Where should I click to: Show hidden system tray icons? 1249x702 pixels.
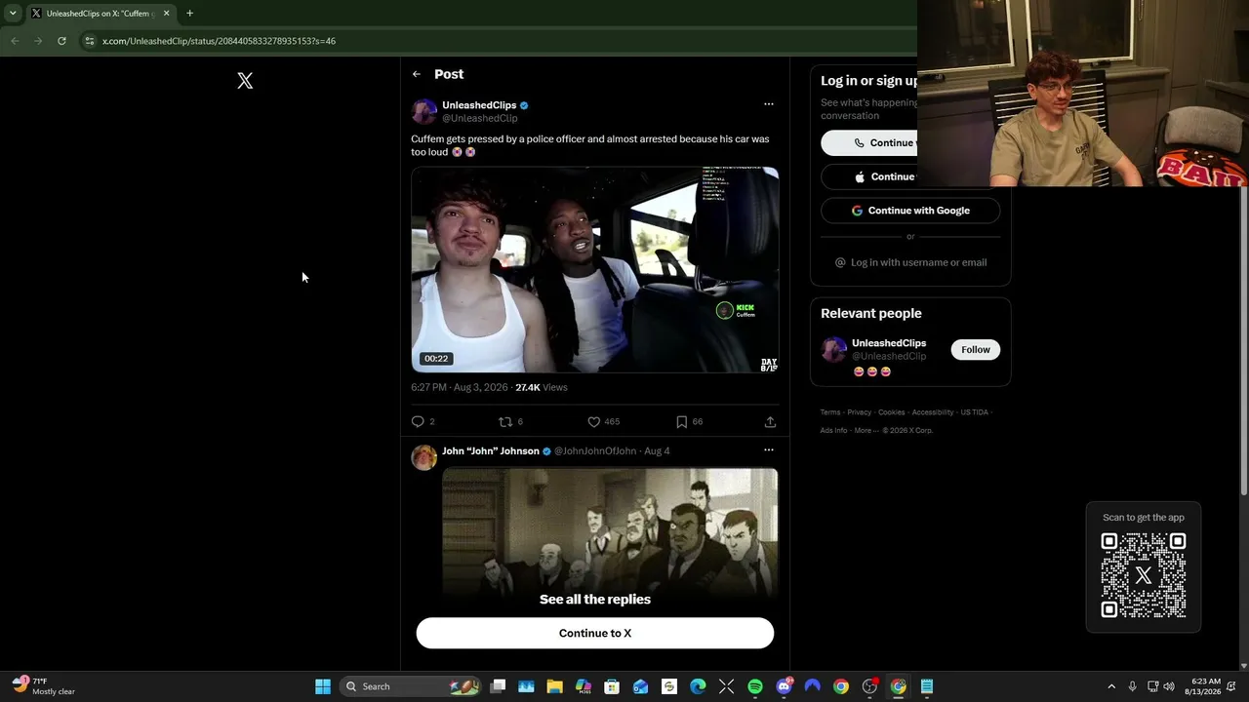point(1111,686)
